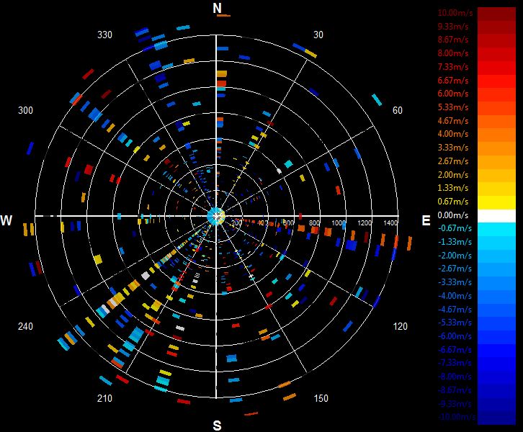
Task: Click the -6.00m/s legend label
Action: tap(455, 336)
